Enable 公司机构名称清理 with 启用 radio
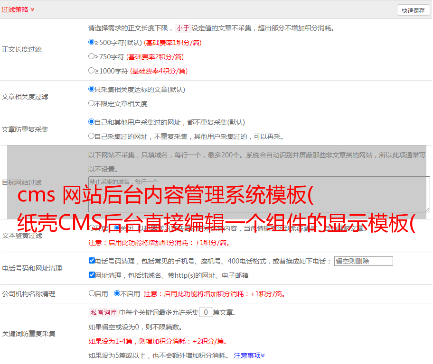The image size is (433, 364). point(92,293)
